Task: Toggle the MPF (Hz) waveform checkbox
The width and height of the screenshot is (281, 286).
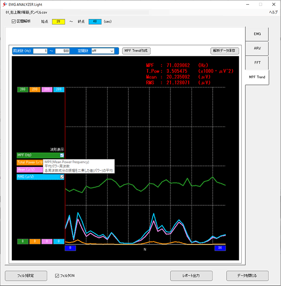Action: [62, 155]
